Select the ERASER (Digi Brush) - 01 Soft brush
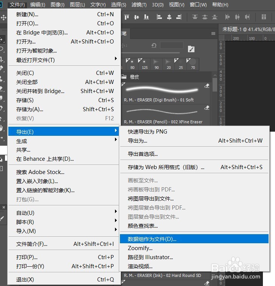 click(x=166, y=93)
